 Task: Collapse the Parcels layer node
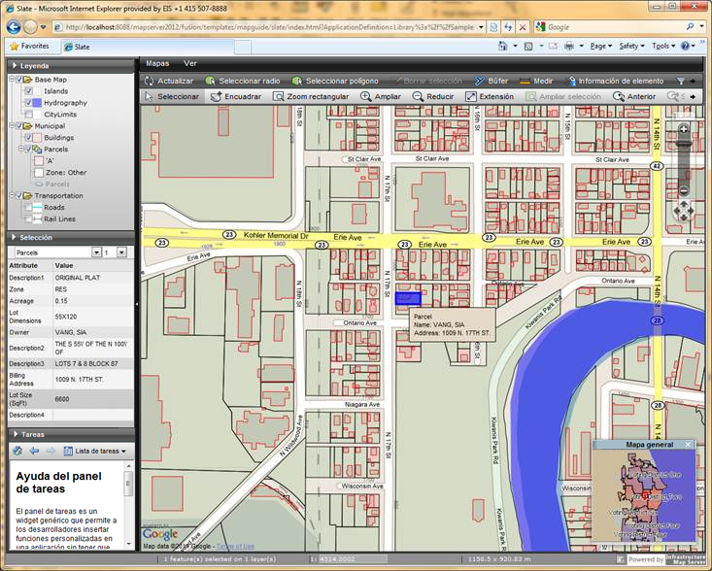[x=21, y=150]
